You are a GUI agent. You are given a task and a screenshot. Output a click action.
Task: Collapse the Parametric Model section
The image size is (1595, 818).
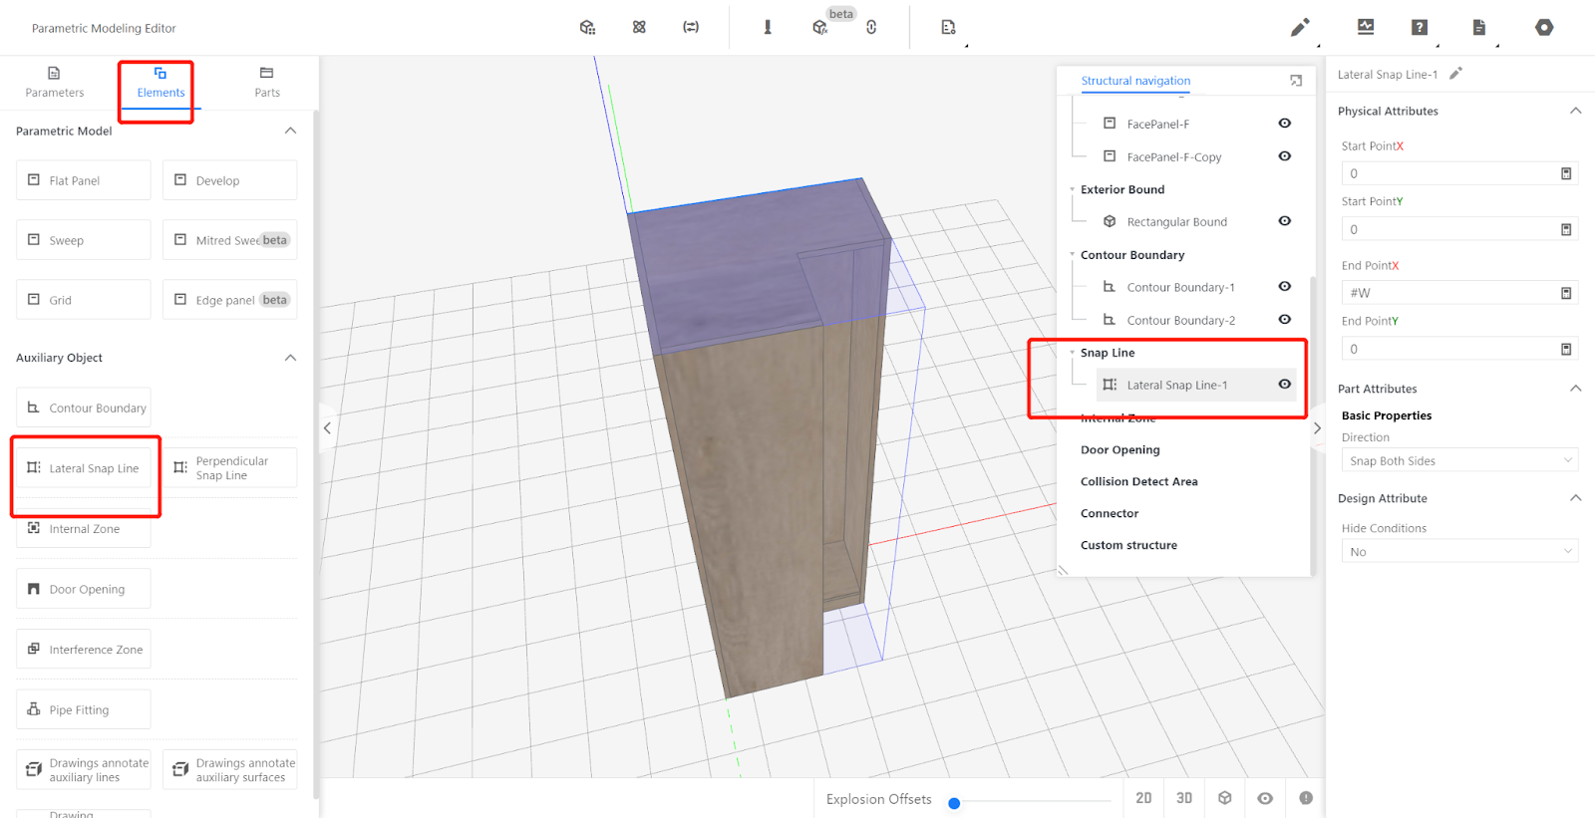pos(290,131)
